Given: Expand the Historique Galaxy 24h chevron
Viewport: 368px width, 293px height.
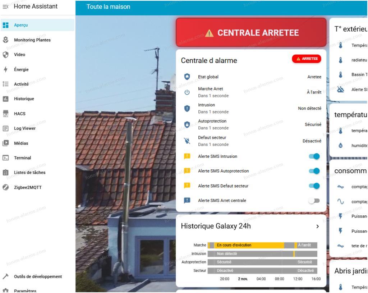Looking at the screenshot, I should (317, 226).
